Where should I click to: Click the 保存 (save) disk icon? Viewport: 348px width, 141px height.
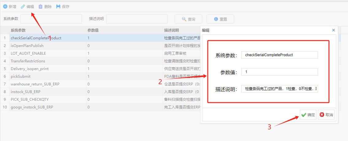[x=58, y=6]
